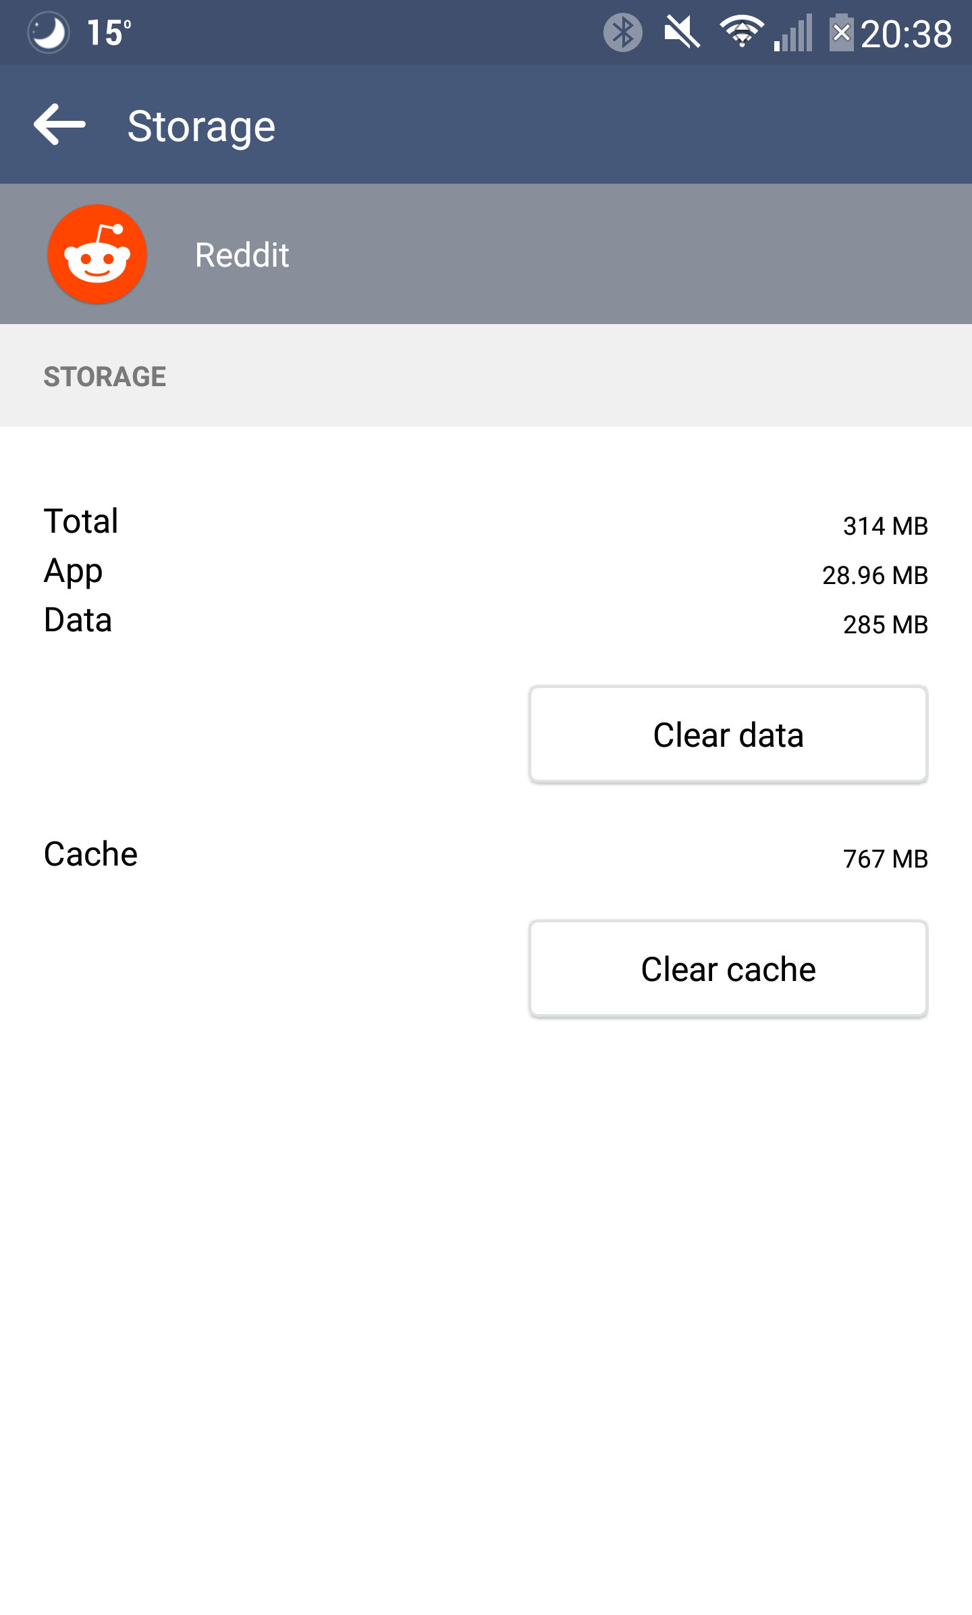Tap the Wi-Fi status icon
The image size is (972, 1615).
point(742,32)
